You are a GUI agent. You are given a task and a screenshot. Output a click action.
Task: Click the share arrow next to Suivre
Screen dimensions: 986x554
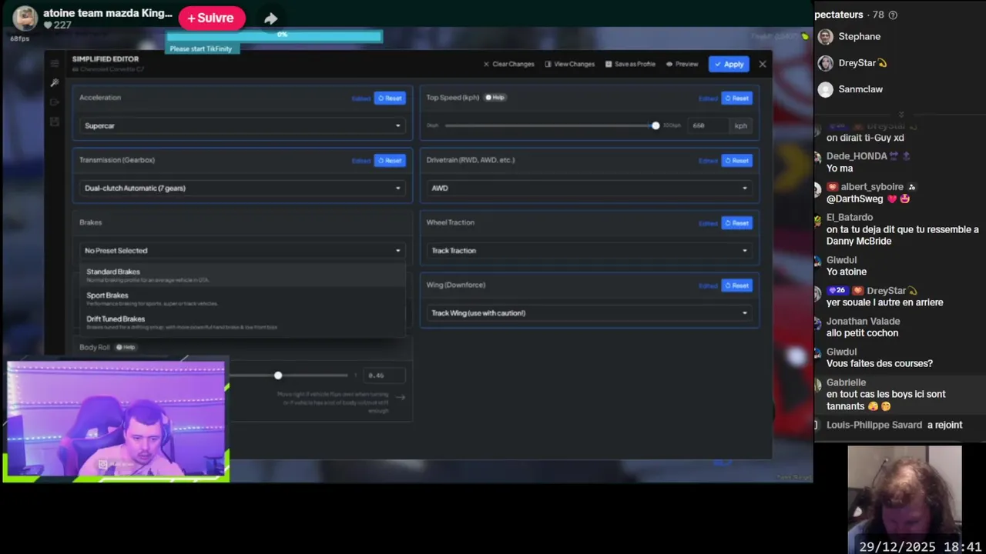(270, 18)
